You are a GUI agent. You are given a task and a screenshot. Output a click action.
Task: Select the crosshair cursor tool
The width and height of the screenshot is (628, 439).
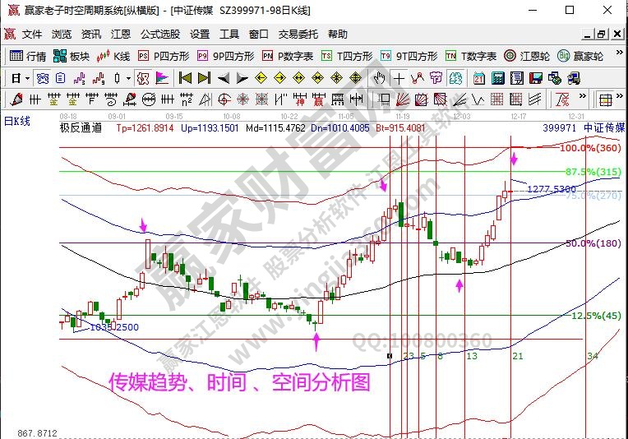[399, 78]
